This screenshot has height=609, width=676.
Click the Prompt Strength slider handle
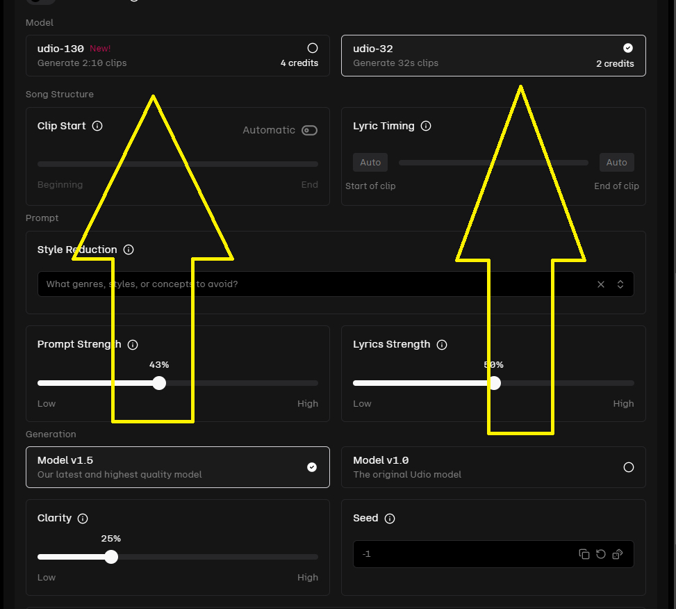click(x=159, y=383)
